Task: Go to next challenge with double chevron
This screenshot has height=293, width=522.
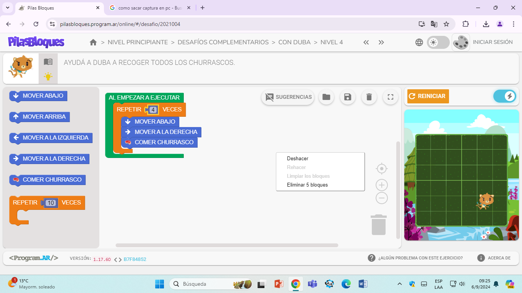Action: tap(381, 42)
